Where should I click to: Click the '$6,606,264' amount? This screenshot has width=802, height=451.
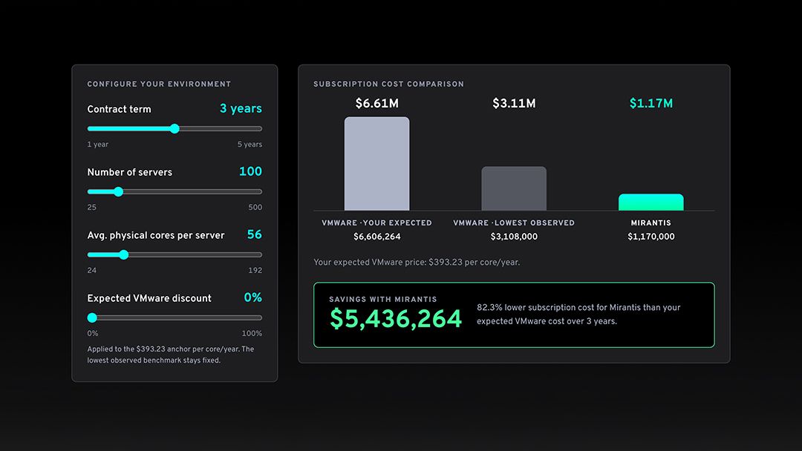tap(377, 237)
